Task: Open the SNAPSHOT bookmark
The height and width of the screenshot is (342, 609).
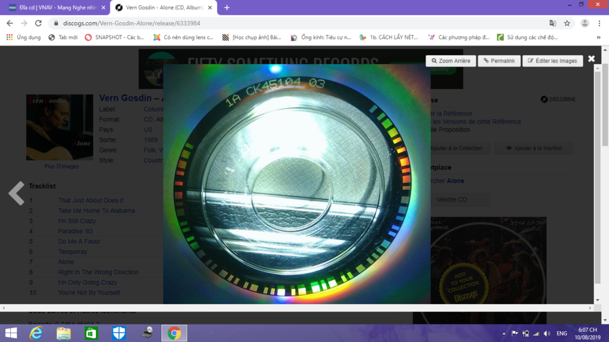Action: coord(115,37)
